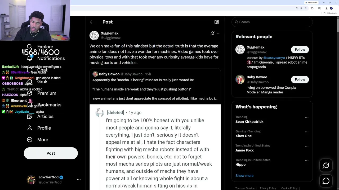Open three-dot menu on Gigglemax's post
The height and width of the screenshot is (190, 339).
[218, 33]
